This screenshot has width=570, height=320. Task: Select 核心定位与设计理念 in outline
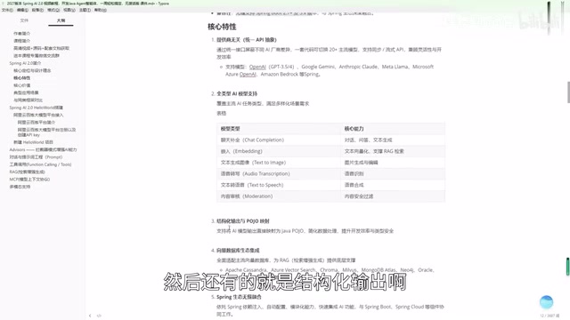(32, 70)
